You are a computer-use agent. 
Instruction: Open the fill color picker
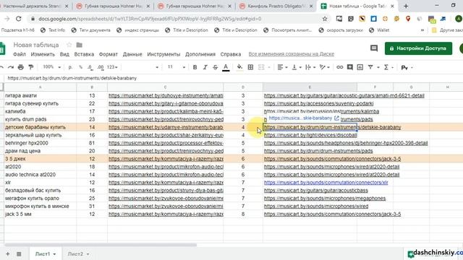pyautogui.click(x=239, y=67)
